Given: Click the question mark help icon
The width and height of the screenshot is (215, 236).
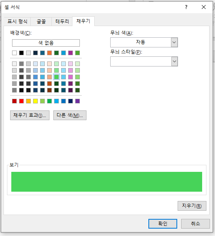Looking at the screenshot, I should tap(186, 7).
